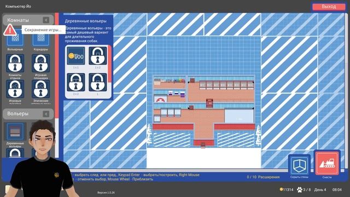
Task: Click the red warning triangle icon
Action: point(9,30)
